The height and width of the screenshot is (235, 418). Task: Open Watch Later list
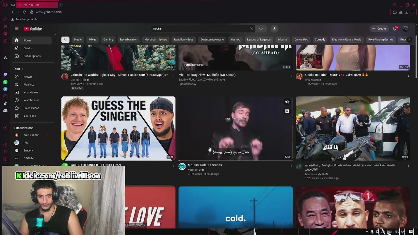click(32, 100)
